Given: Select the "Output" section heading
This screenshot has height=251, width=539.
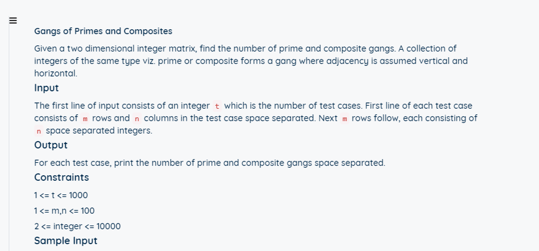Looking at the screenshot, I should click(x=51, y=145).
